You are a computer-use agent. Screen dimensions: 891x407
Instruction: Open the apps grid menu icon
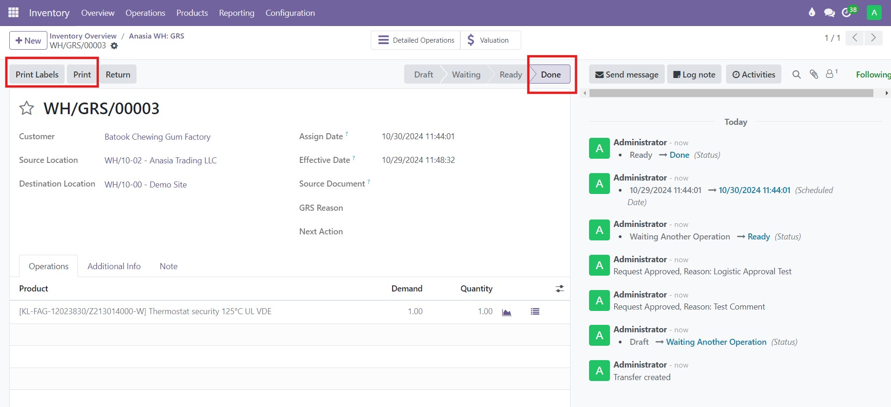pyautogui.click(x=13, y=13)
